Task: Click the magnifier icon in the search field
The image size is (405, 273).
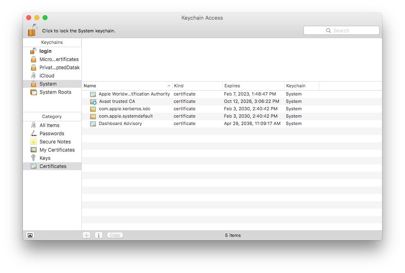Action: pyautogui.click(x=328, y=30)
